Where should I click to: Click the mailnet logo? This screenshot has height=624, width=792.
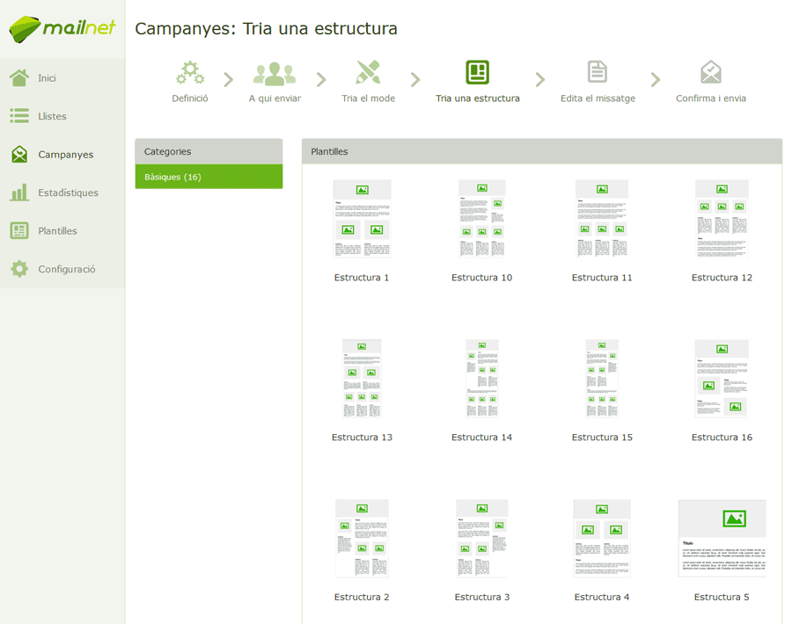coord(62,29)
